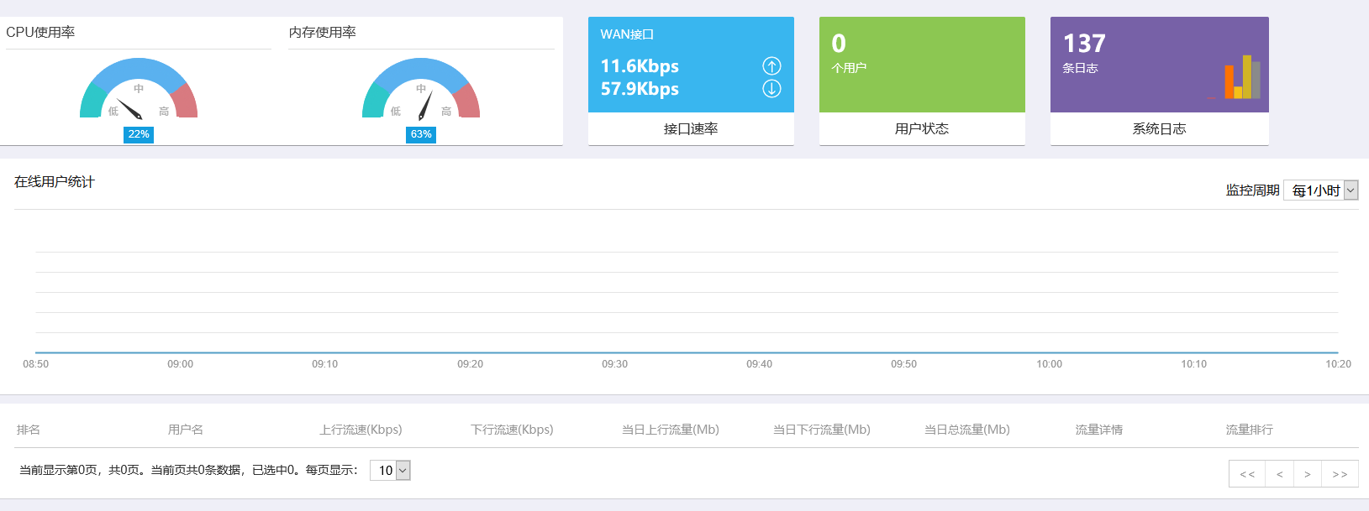1369x511 pixels.
Task: Click the 内存使用率 panel title
Action: click(323, 32)
